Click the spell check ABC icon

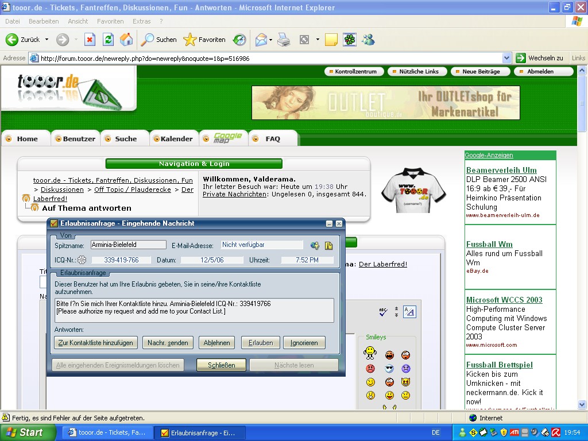383,312
